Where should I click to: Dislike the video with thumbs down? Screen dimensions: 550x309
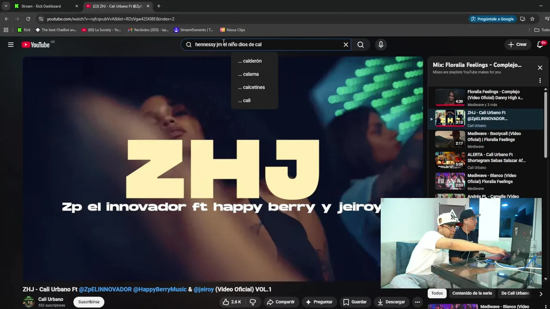tap(253, 302)
